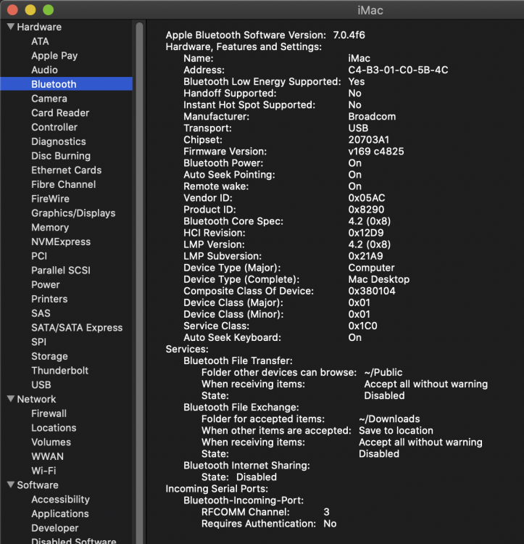Click Service Class value 0x1C0

pyautogui.click(x=363, y=326)
